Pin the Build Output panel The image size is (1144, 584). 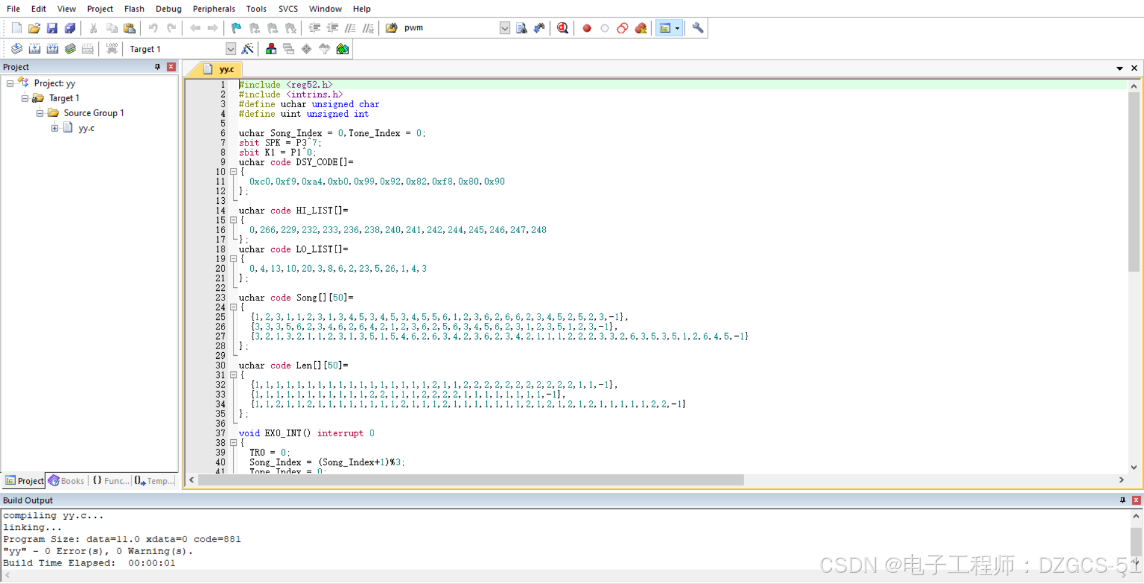click(x=1123, y=501)
